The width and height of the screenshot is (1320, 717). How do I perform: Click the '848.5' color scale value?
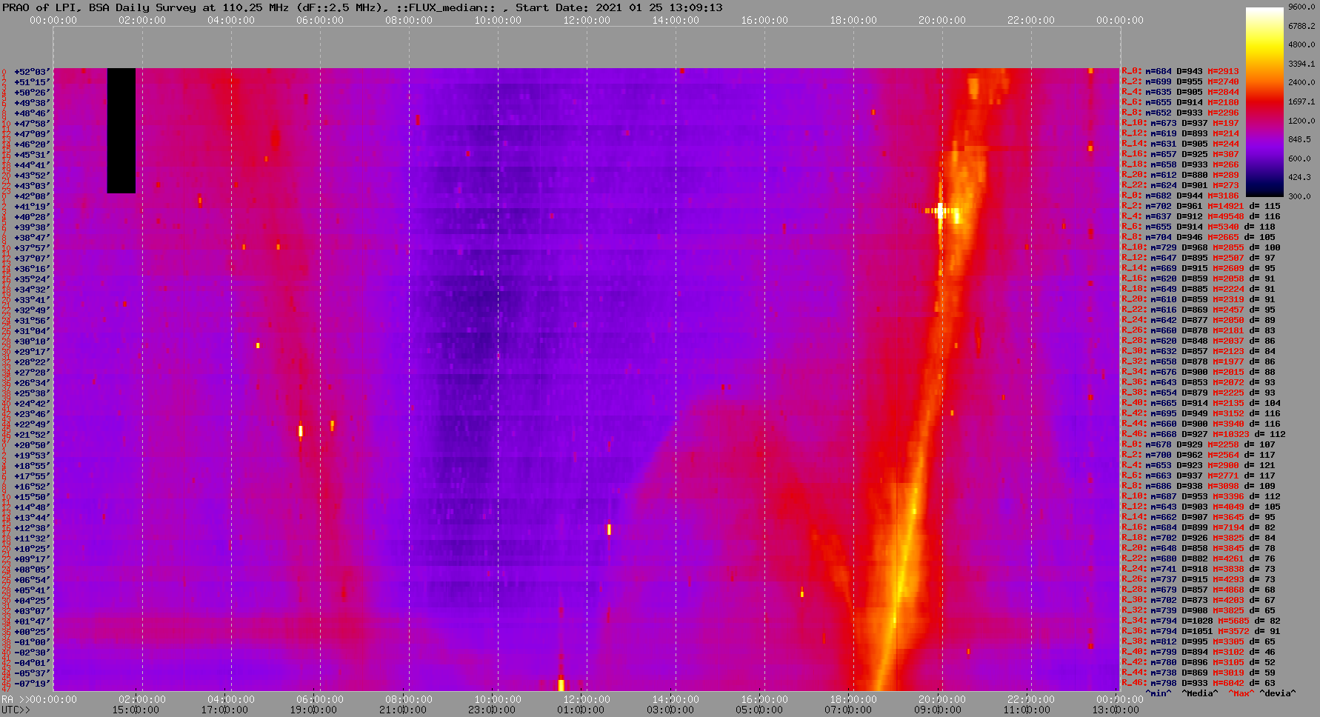tap(1299, 139)
